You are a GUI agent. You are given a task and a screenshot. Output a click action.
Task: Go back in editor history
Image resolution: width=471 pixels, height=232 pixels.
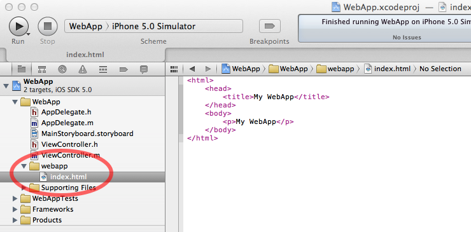click(192, 69)
